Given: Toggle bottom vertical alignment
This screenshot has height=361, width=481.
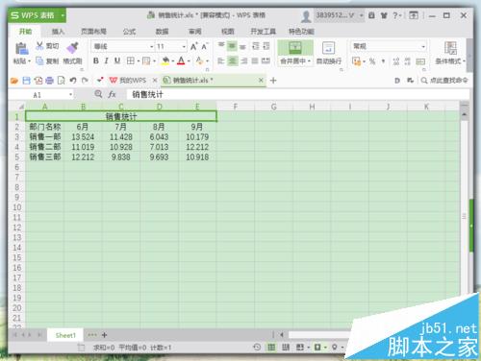Looking at the screenshot, I should click(242, 46).
